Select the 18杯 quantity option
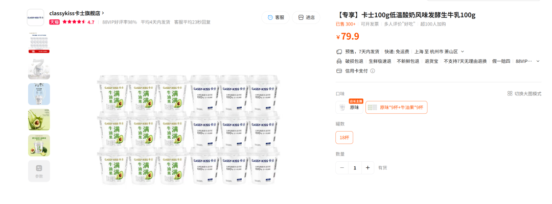The width and height of the screenshot is (552, 204). (x=344, y=138)
